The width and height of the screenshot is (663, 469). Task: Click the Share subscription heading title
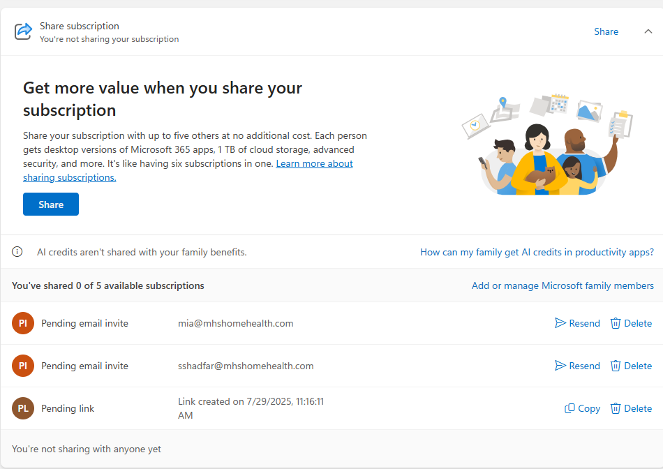click(80, 27)
